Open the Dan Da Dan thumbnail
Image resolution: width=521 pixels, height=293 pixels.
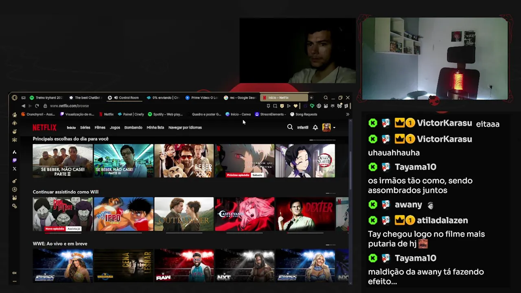point(63,214)
